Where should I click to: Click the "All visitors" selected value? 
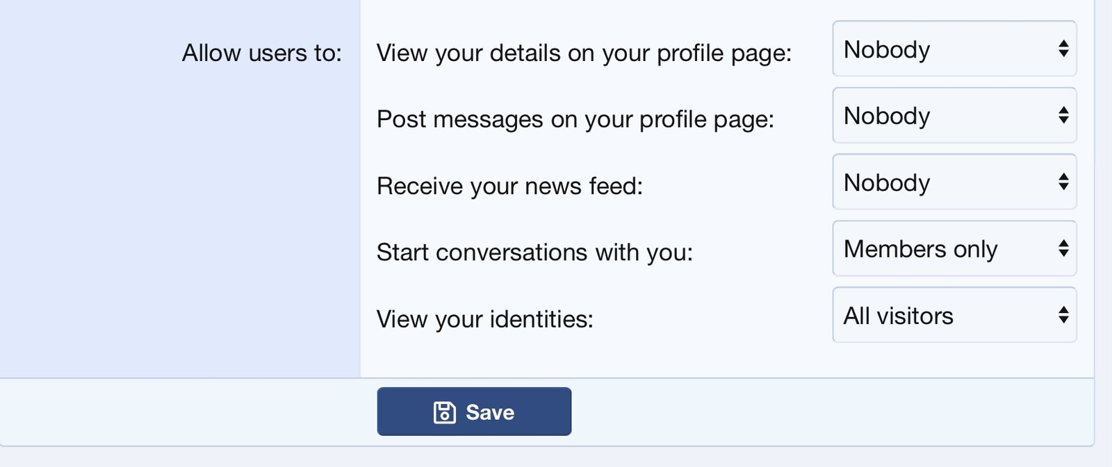[898, 316]
